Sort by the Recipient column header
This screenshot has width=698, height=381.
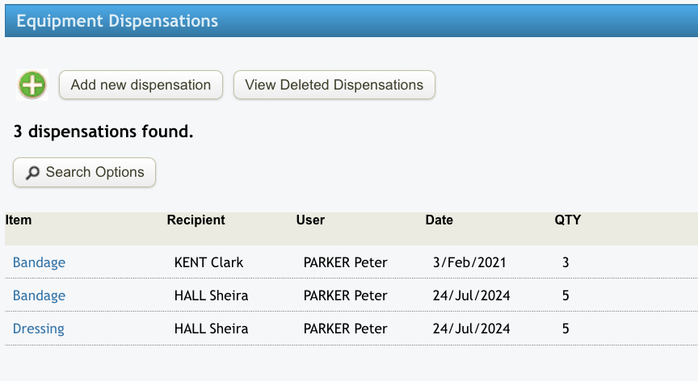tap(196, 220)
